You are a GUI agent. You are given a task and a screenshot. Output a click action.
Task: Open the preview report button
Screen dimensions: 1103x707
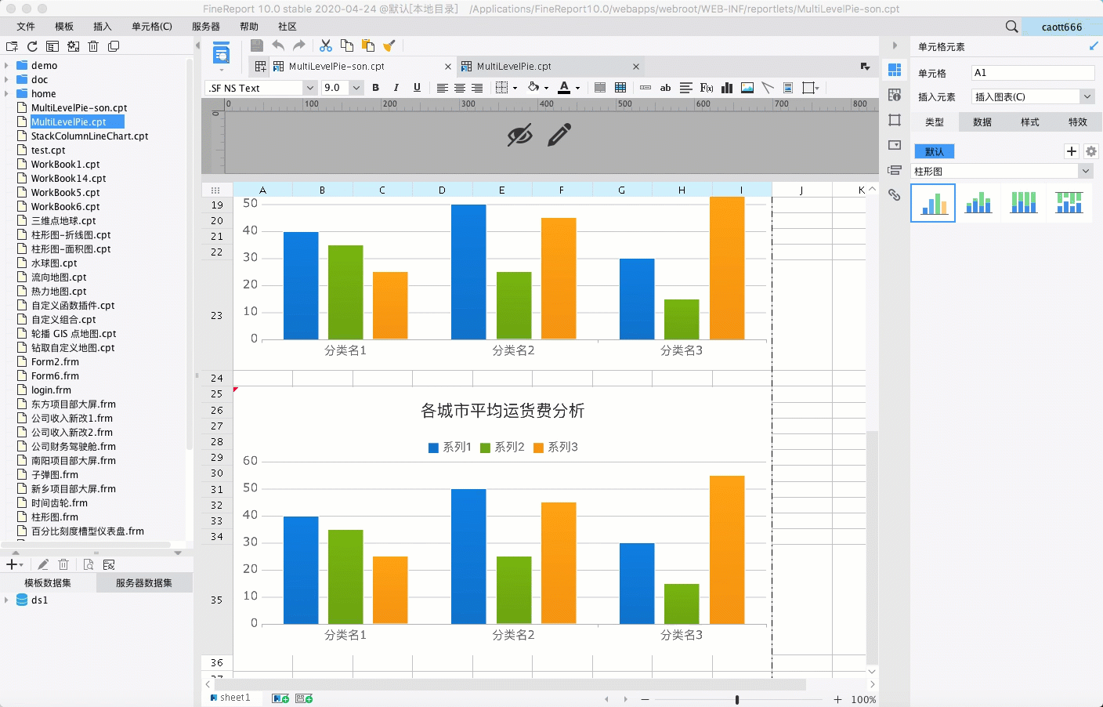pyautogui.click(x=222, y=54)
